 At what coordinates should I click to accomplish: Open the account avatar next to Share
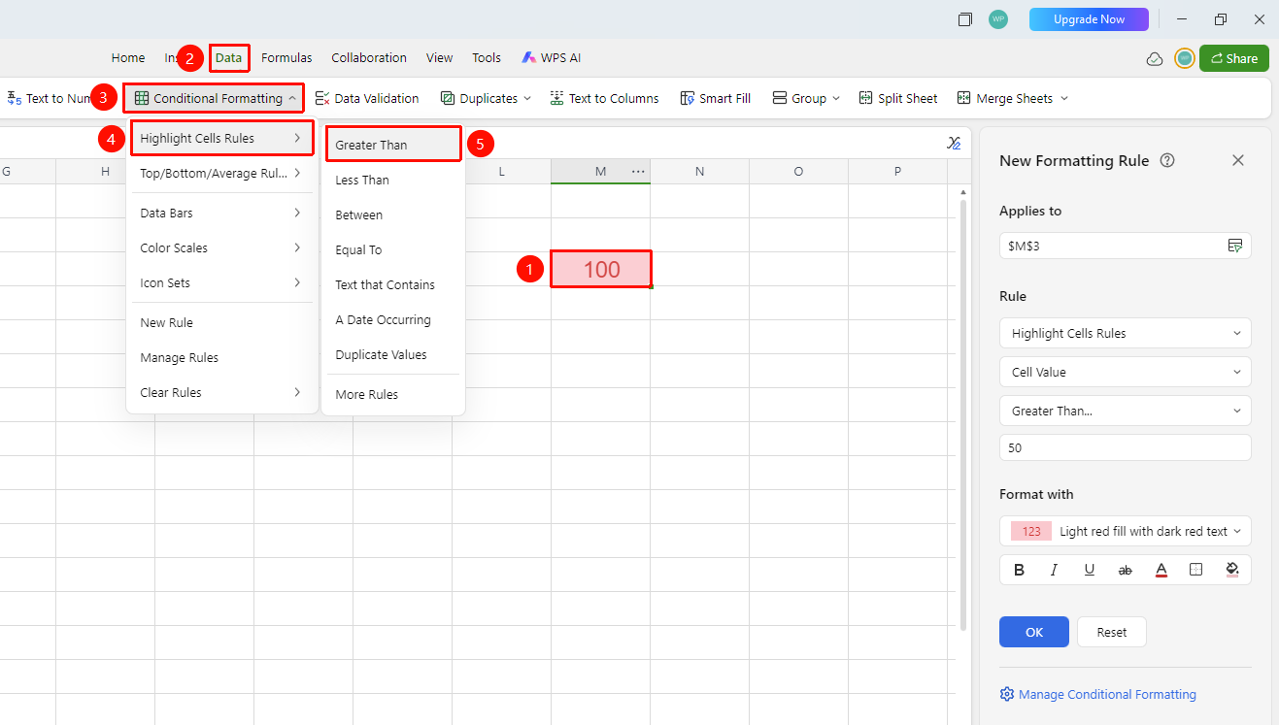[x=1184, y=58]
